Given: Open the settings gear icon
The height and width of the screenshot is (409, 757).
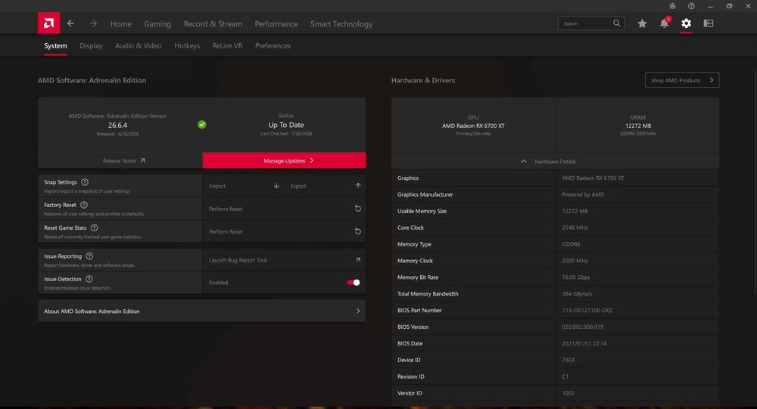Looking at the screenshot, I should pos(686,23).
